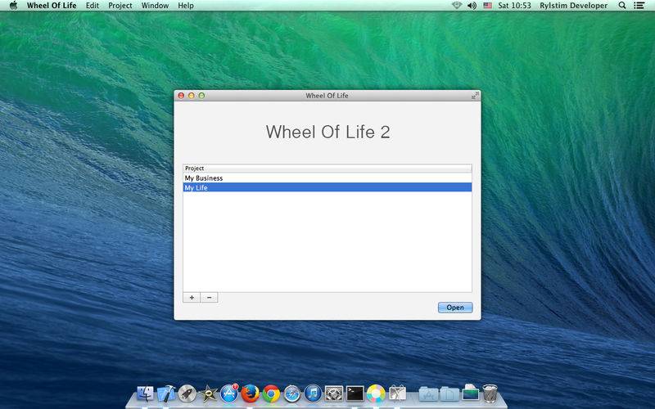This screenshot has height=409, width=655.
Task: Open the Documents folder stack in Dock
Action: 449,393
